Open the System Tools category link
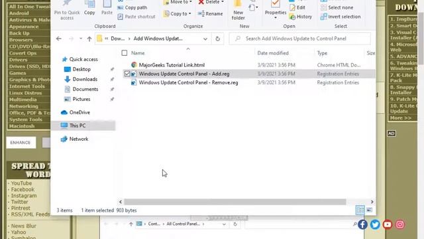Image resolution: width=424 pixels, height=239 pixels. coord(26,119)
